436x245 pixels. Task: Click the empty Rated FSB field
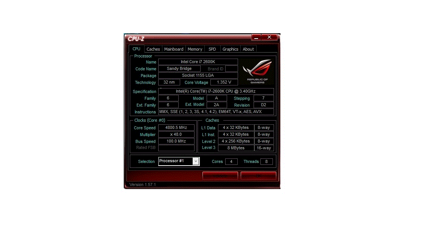[x=176, y=148]
